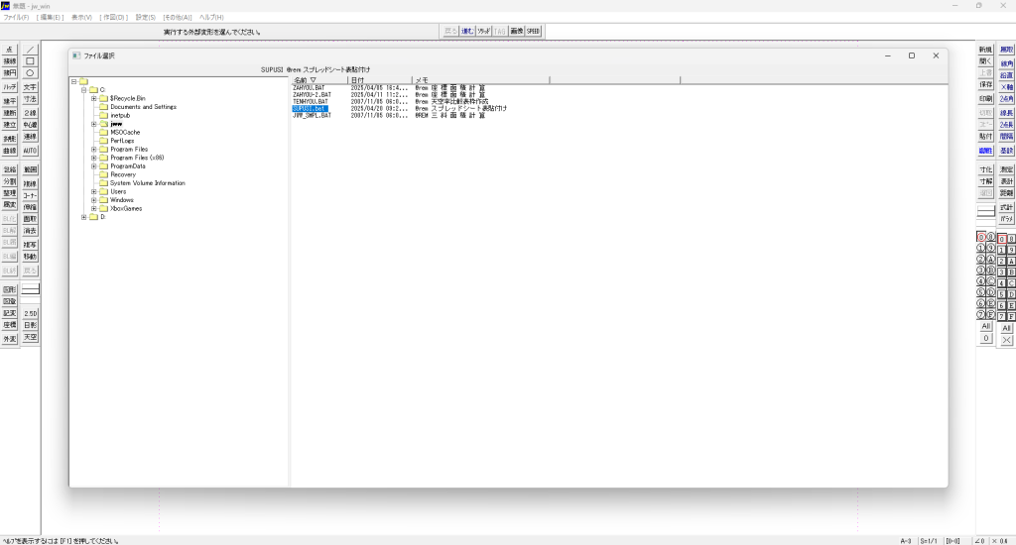Click the 開く open file button
Image resolution: width=1016 pixels, height=545 pixels.
click(x=985, y=61)
